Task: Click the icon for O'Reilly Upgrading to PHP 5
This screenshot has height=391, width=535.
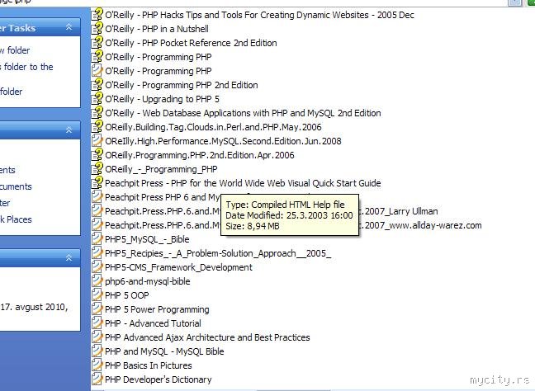Action: coord(97,98)
